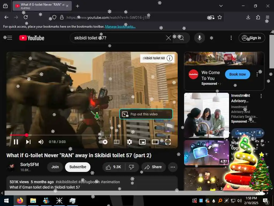274x206 pixels.
Task: Bookmark this page with star
Action: pyautogui.click(x=220, y=17)
